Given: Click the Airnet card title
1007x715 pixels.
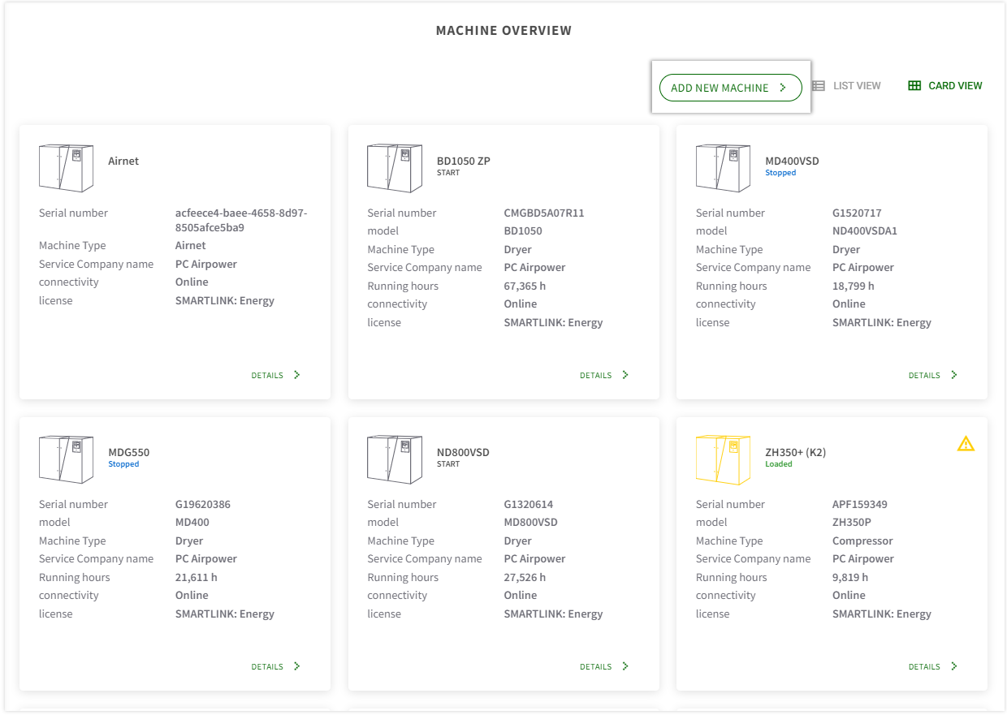Looking at the screenshot, I should click(123, 161).
